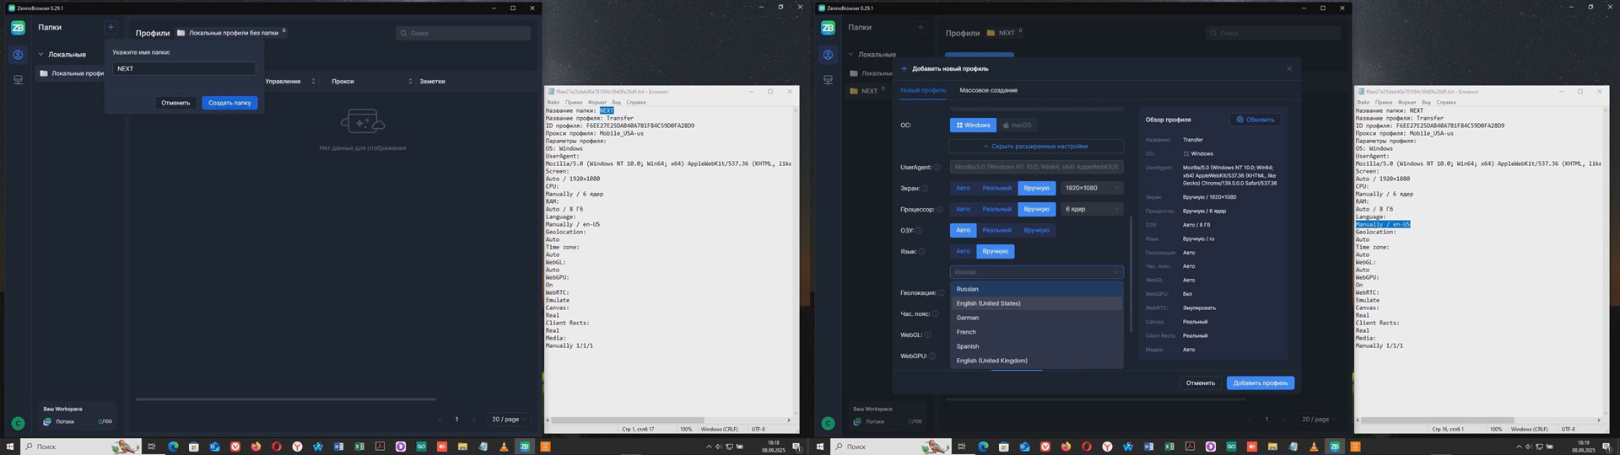The height and width of the screenshot is (455, 1620).
Task: Select Windows as the profile OS
Action: point(973,125)
